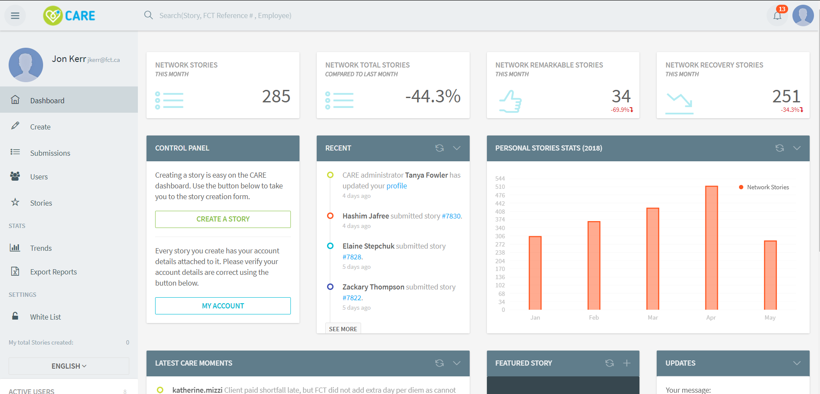Click the Network Stories list icon

169,100
